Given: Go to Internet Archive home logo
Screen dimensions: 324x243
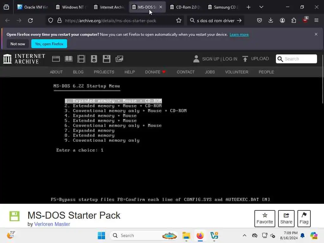Looking at the screenshot, I should click(24, 59).
